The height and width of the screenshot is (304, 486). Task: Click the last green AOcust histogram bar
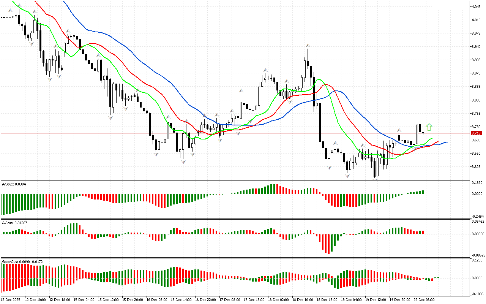click(x=422, y=192)
